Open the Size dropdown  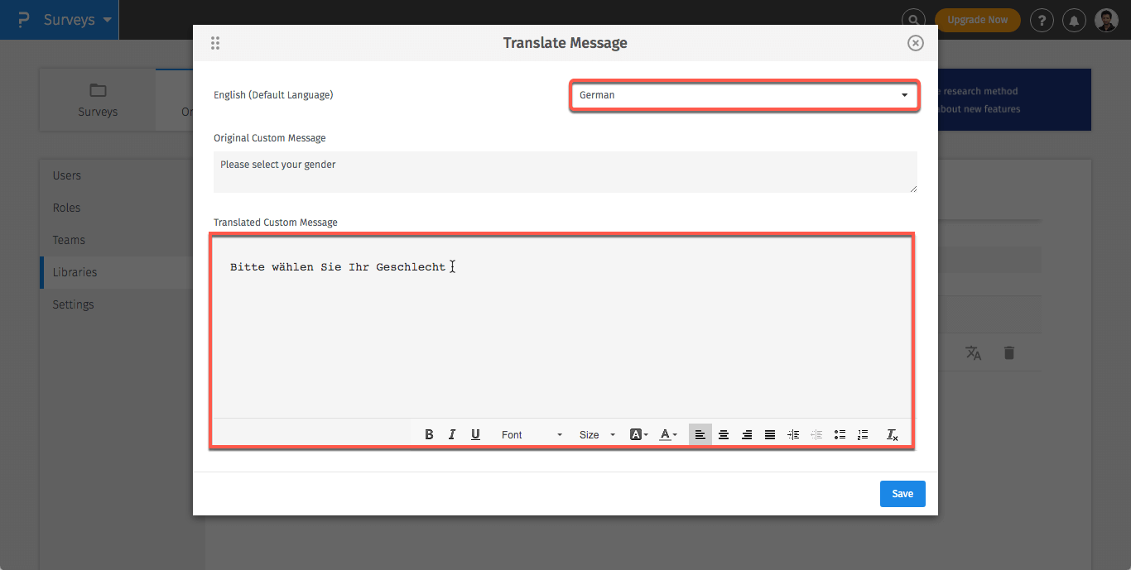pyautogui.click(x=596, y=434)
